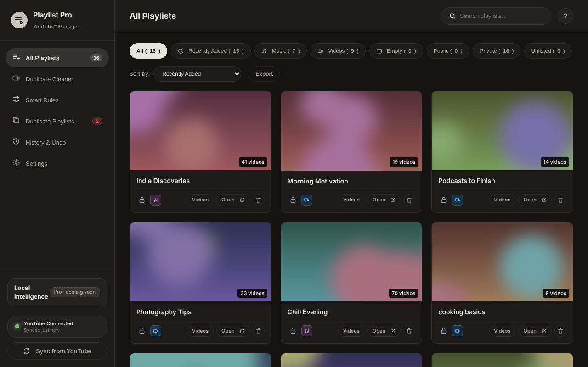This screenshot has width=588, height=367.
Task: Delete the Chill Evening playlist
Action: click(x=409, y=331)
